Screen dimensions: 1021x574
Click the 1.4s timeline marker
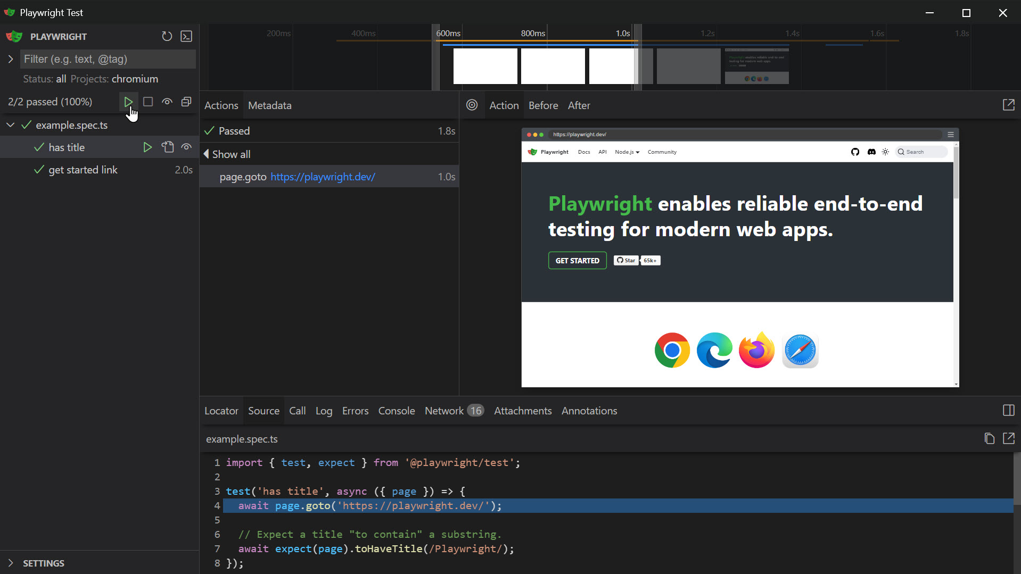click(x=792, y=33)
